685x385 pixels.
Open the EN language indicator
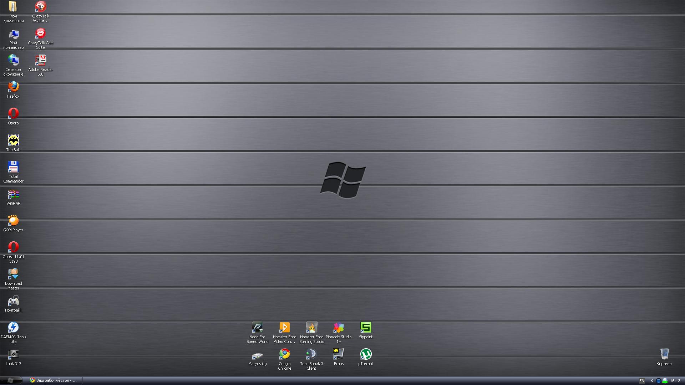pyautogui.click(x=642, y=381)
